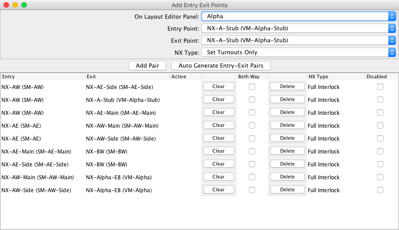399x230 pixels.
Task: Open the Exit Point dropdown
Action: tap(298, 40)
